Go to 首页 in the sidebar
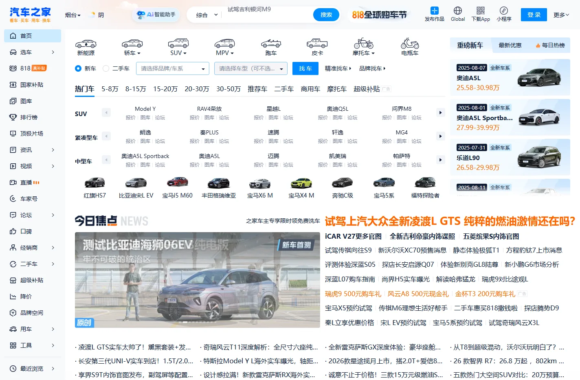The height and width of the screenshot is (380, 580). point(33,36)
